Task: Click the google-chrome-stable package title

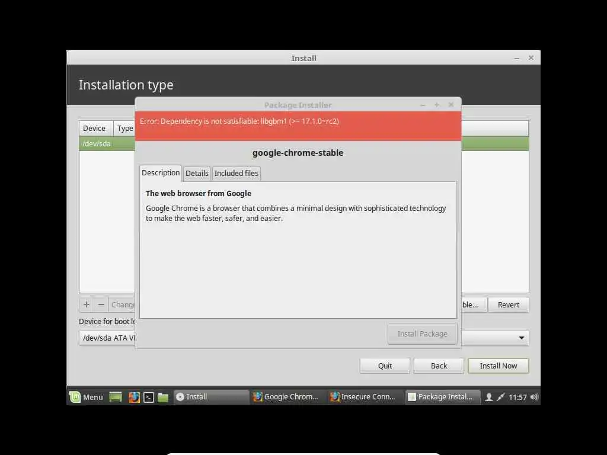Action: [x=298, y=153]
